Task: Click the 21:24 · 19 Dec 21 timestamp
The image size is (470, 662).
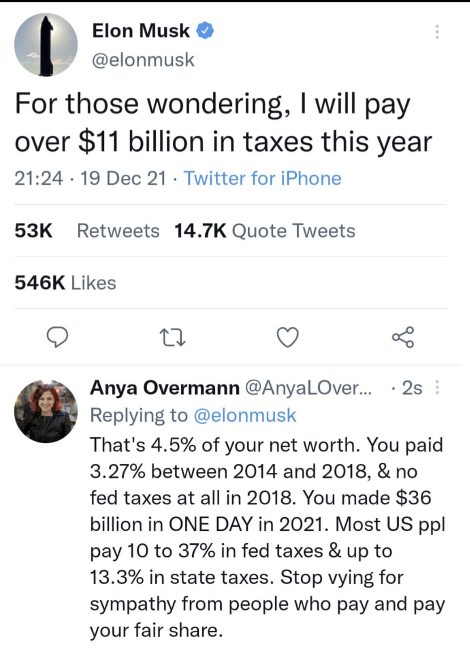Action: coord(90,178)
